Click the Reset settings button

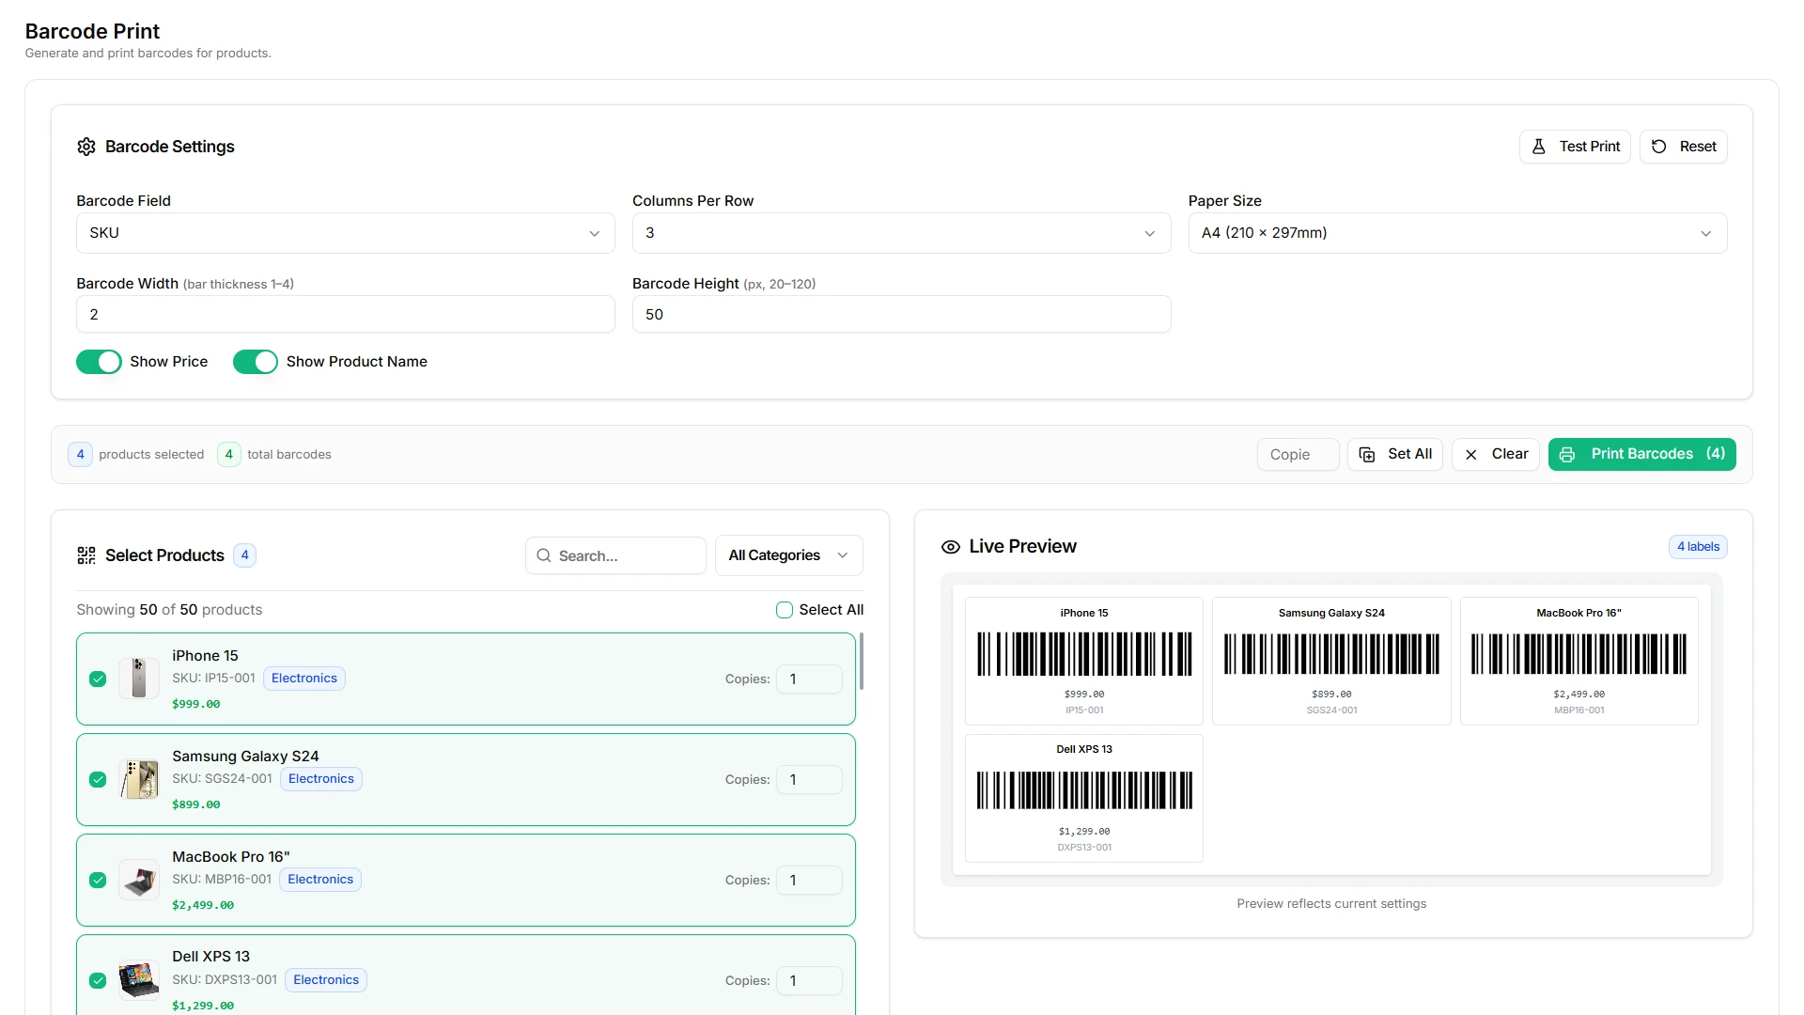1684,147
